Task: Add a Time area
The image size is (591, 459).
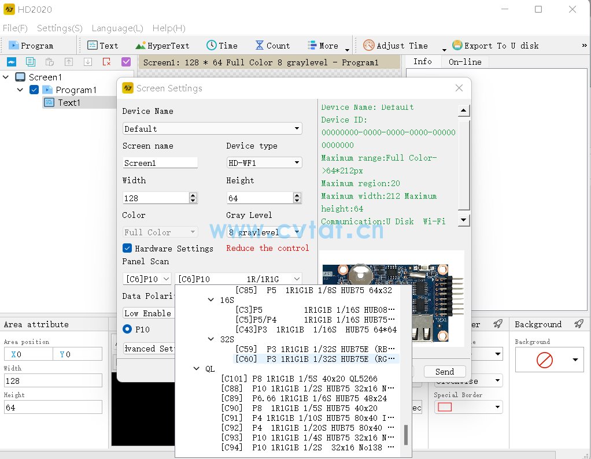Action: (222, 46)
